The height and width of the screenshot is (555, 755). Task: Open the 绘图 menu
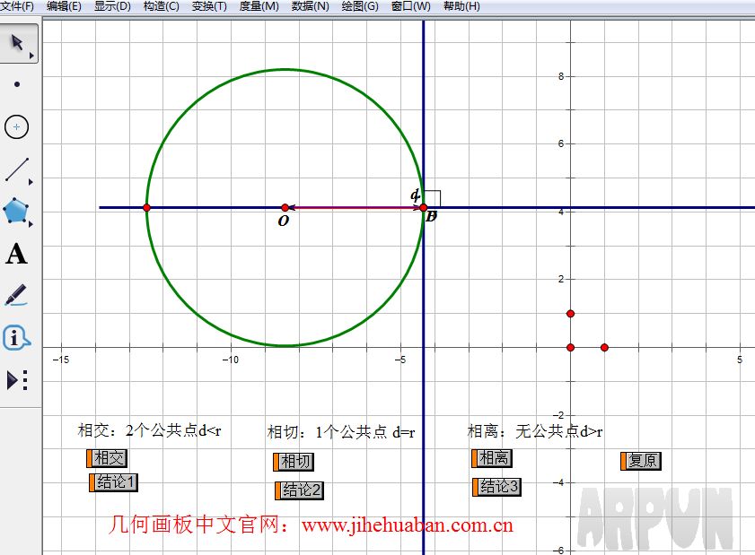359,6
